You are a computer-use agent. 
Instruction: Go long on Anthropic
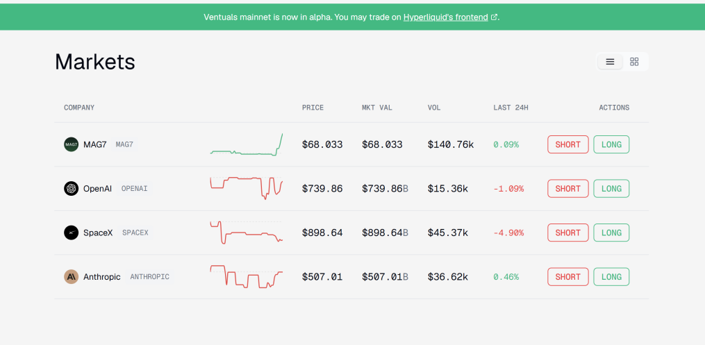click(x=611, y=276)
